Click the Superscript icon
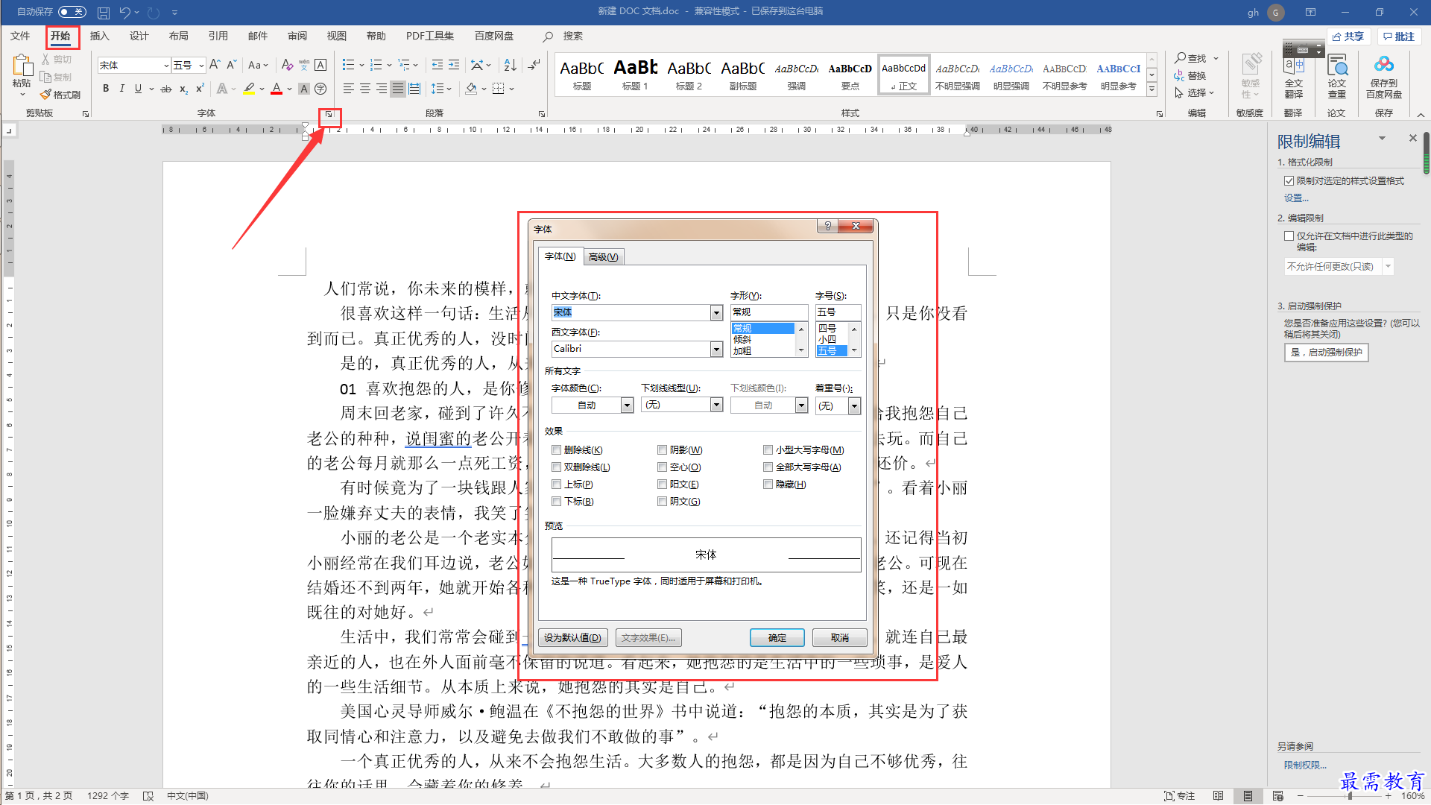The width and height of the screenshot is (1431, 805). click(x=200, y=89)
